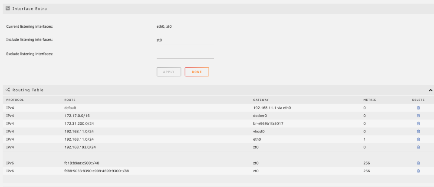Select the docker0 gateway cell
Screen dimensions: 434x187
(x=260, y=116)
